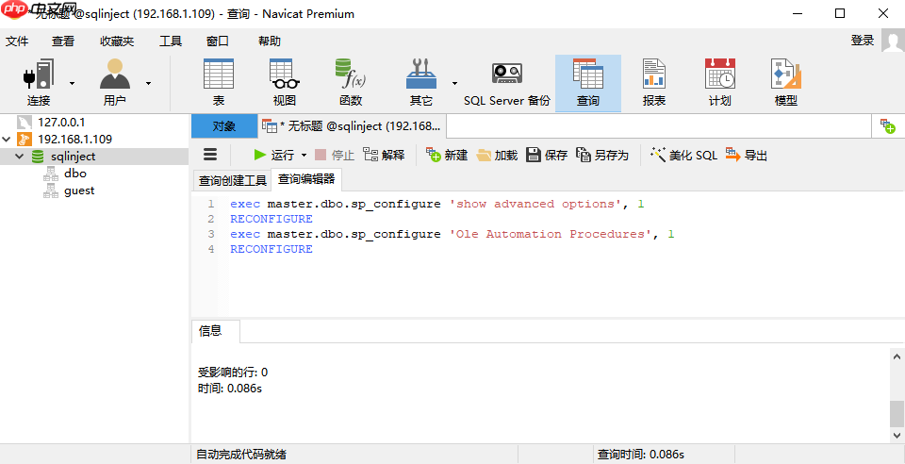The image size is (905, 464).
Task: Click in SQL line 1 'show advanced options'
Action: coord(535,204)
